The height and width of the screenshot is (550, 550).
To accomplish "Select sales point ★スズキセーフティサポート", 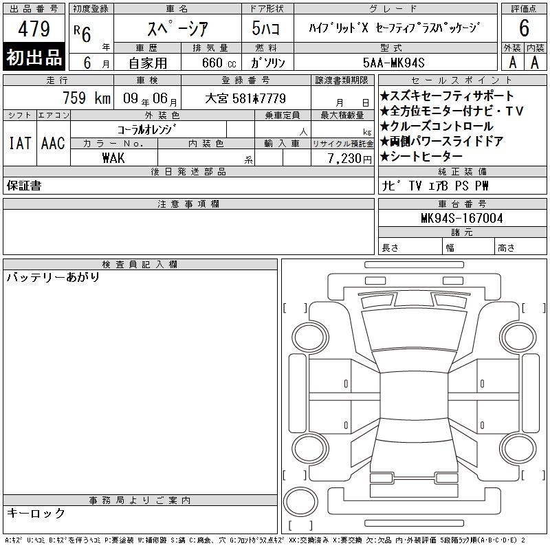I will [447, 96].
